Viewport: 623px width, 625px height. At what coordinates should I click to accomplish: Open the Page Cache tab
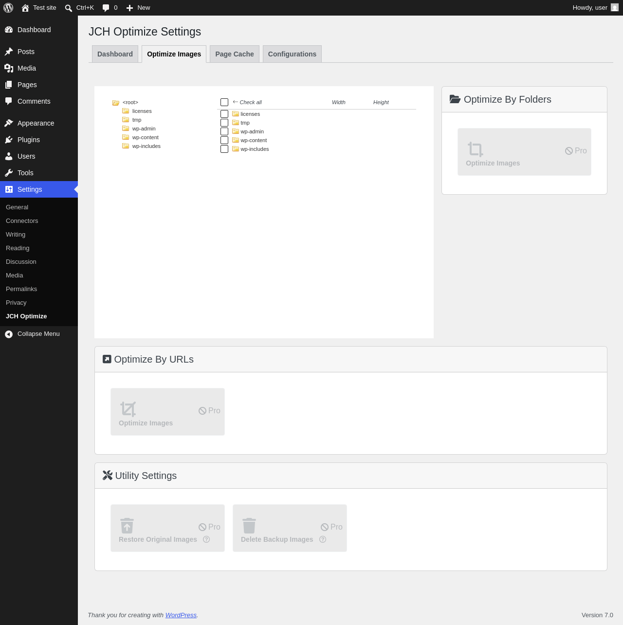pos(235,54)
